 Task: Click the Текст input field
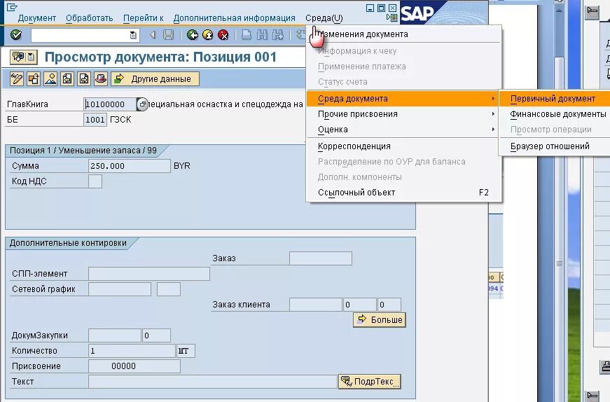pyautogui.click(x=213, y=382)
